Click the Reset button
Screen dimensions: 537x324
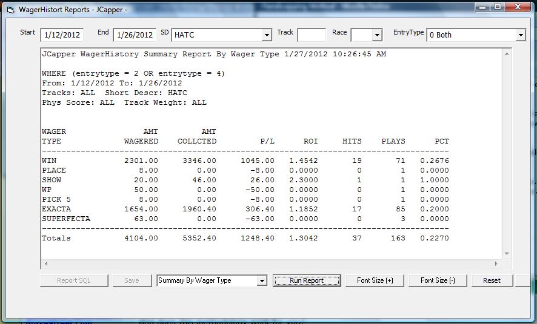[492, 280]
